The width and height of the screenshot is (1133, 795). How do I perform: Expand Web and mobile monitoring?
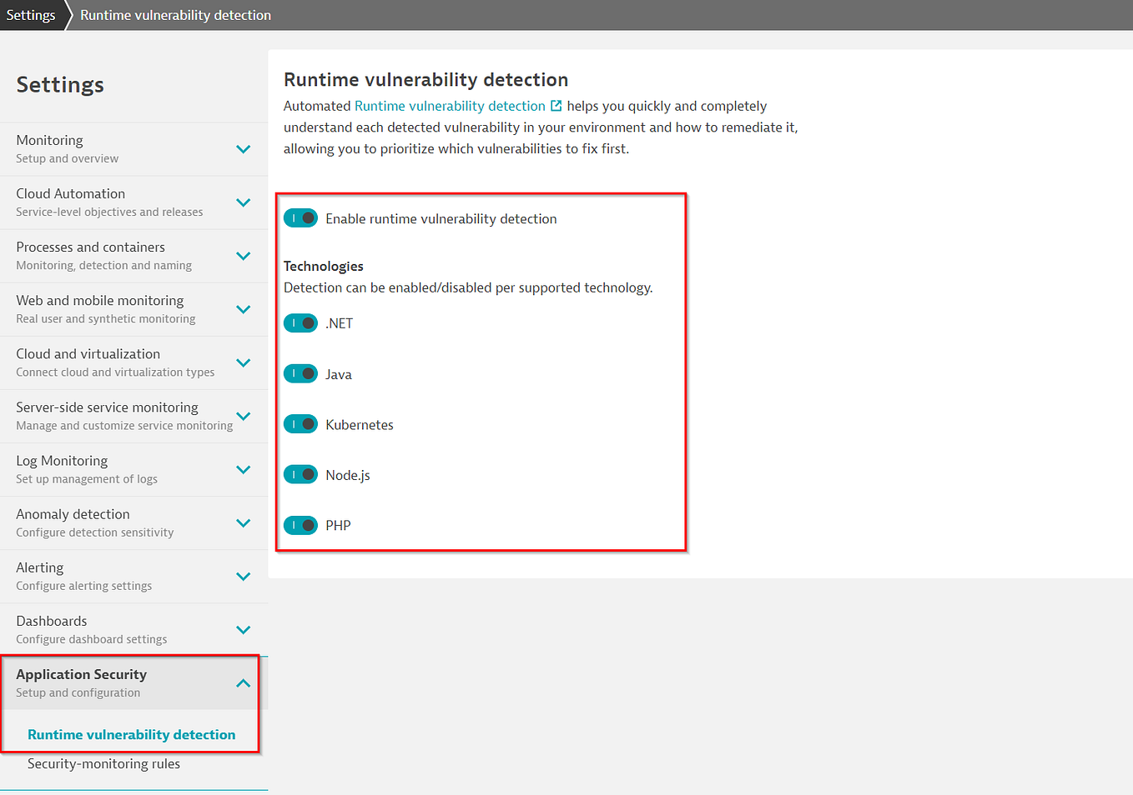click(x=243, y=309)
